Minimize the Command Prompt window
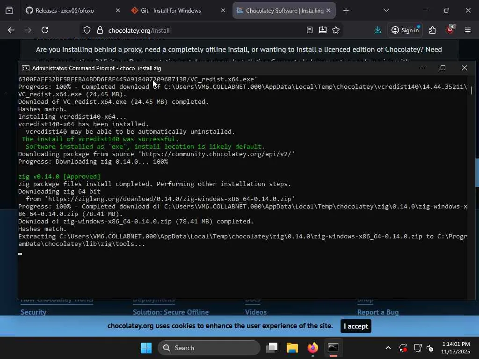479x359 pixels. [x=422, y=68]
